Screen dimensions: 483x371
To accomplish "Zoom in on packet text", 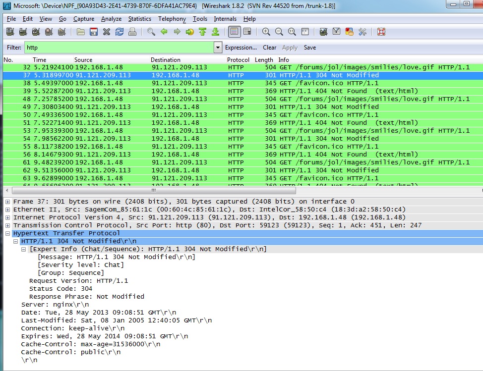I will point(266,32).
